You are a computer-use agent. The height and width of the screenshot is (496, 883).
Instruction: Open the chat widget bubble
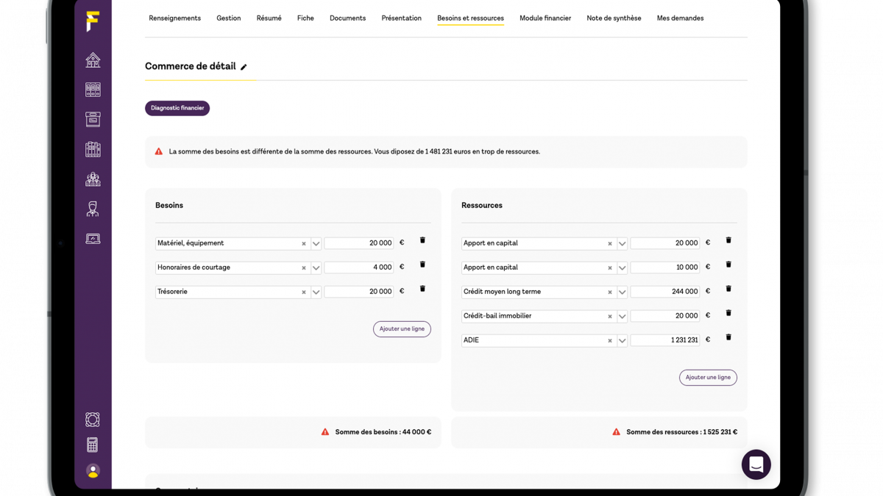pos(756,464)
